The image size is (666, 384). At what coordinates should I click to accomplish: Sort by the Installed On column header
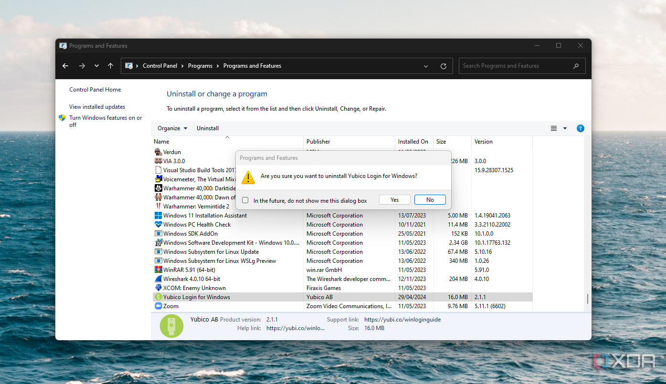pyautogui.click(x=414, y=142)
